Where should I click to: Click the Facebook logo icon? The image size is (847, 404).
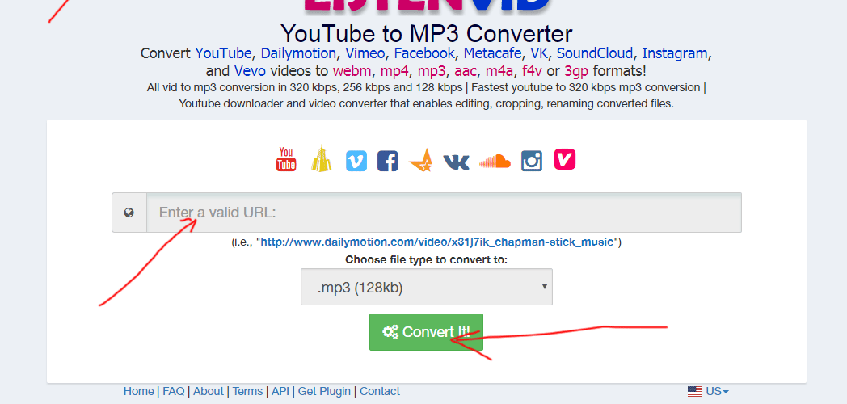pyautogui.click(x=388, y=161)
